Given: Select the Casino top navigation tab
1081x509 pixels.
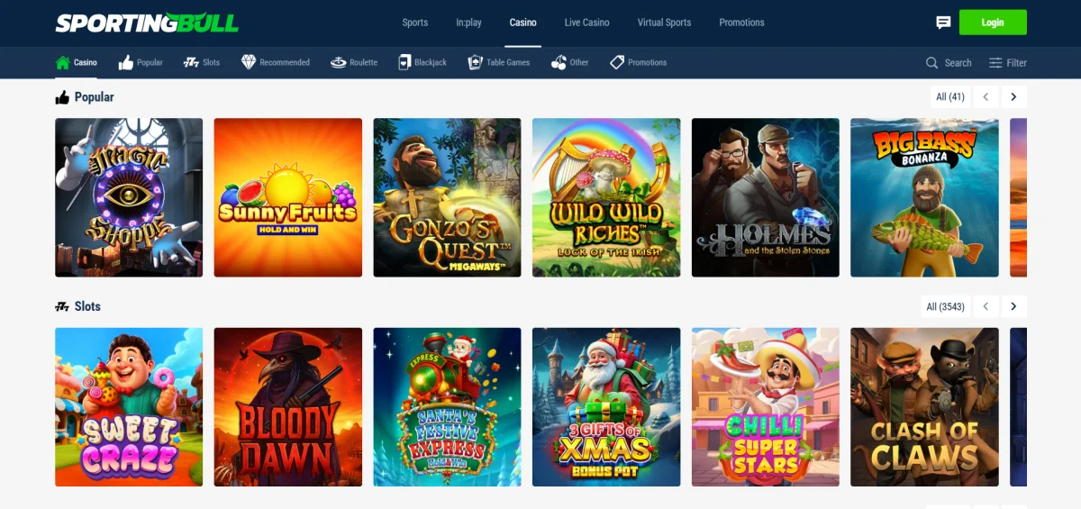Looking at the screenshot, I should click(522, 23).
